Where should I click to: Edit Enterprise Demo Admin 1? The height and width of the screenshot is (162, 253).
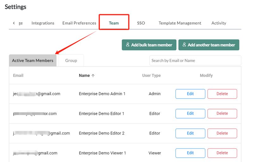pos(190,94)
